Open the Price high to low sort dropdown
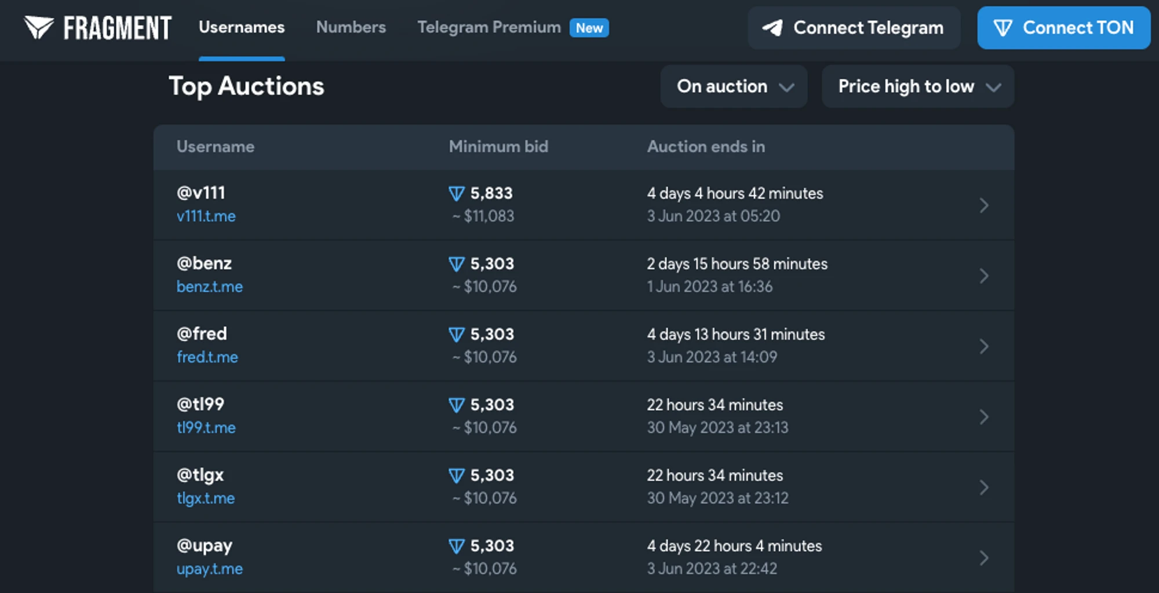1159x593 pixels. [917, 86]
